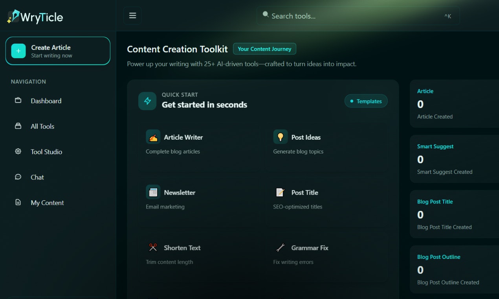Screen dimensions: 499x299
Task: Select Dashboard in the navigation menu
Action: tap(46, 101)
